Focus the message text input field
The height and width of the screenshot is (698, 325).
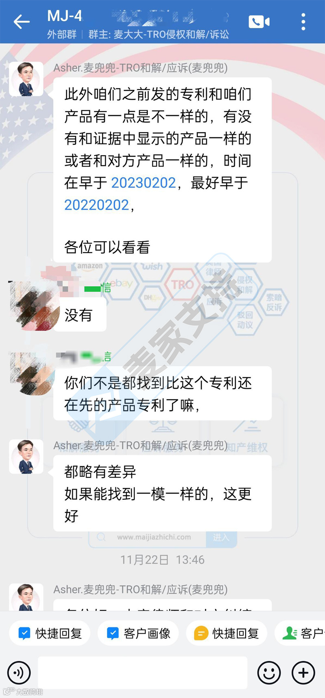point(143,672)
